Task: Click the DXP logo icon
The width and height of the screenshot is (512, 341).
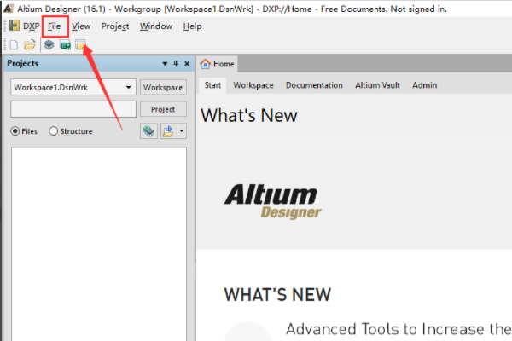Action: coord(15,26)
